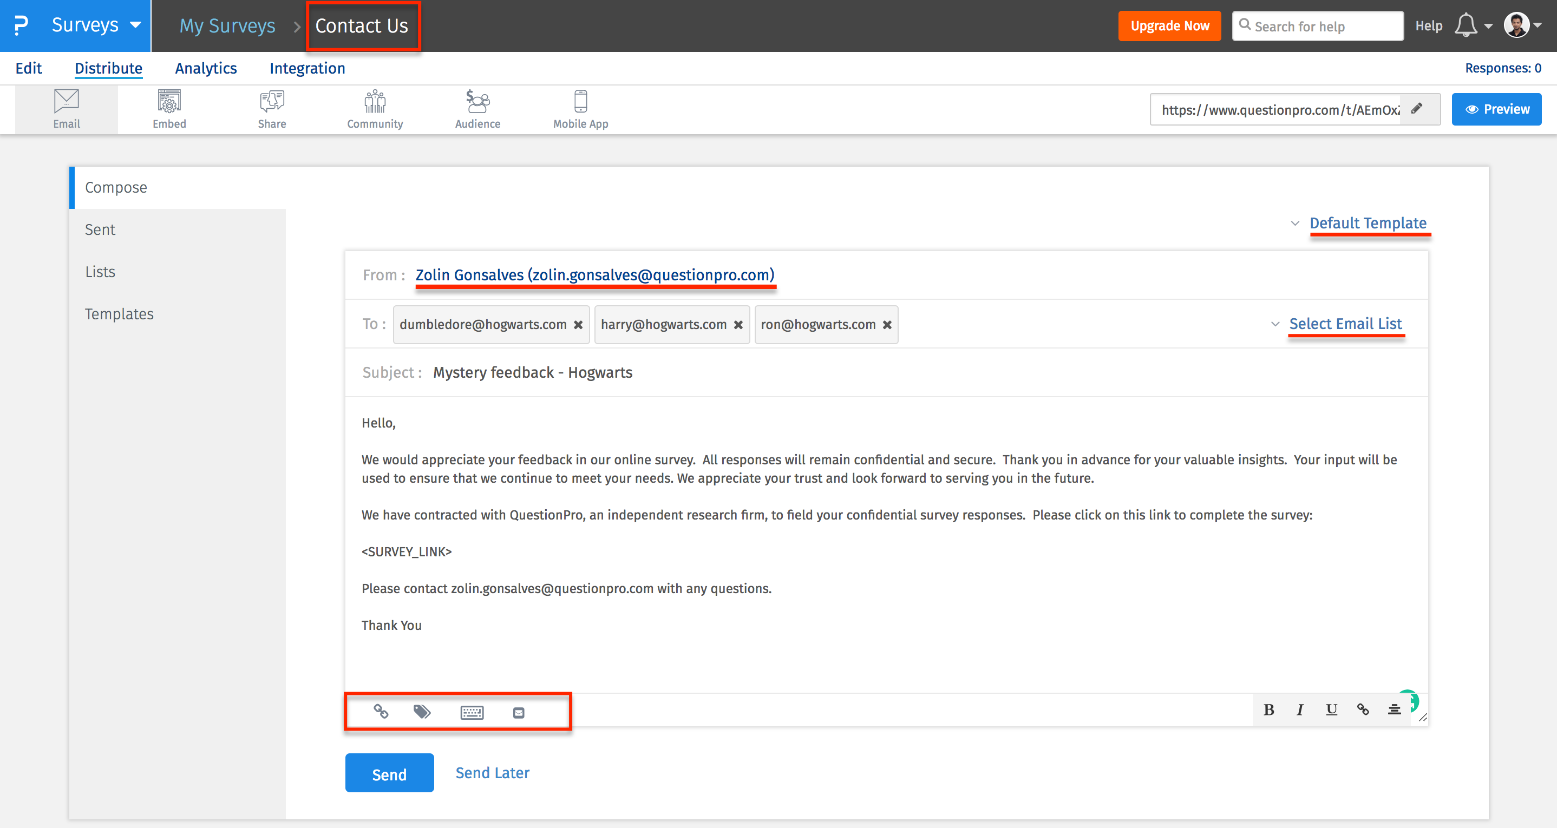
Task: Expand the Surveys product dropdown
Action: pos(134,25)
